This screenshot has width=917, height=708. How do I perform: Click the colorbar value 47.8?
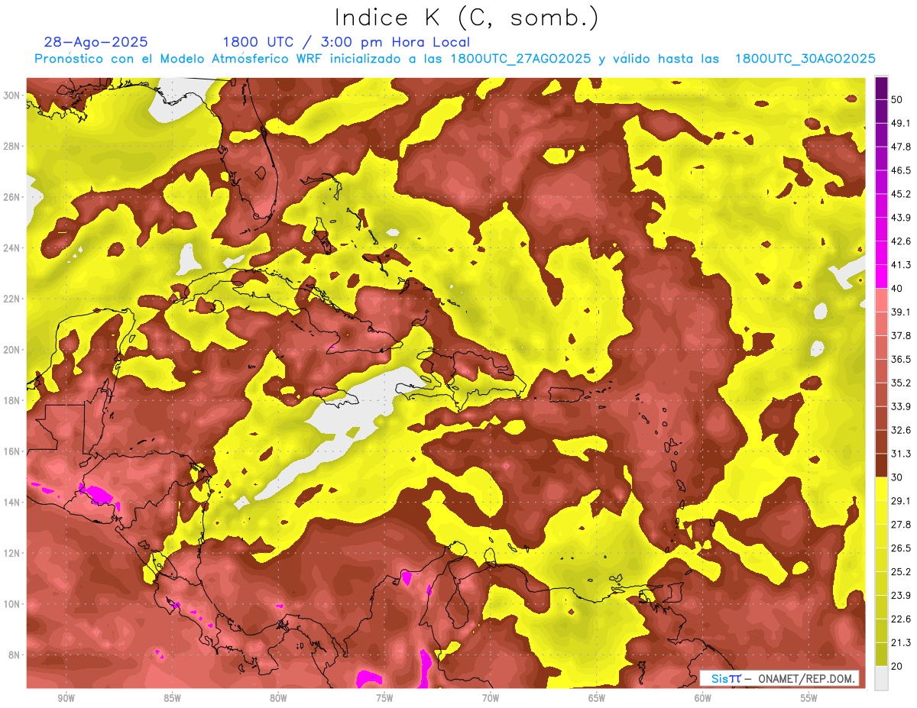tap(901, 146)
